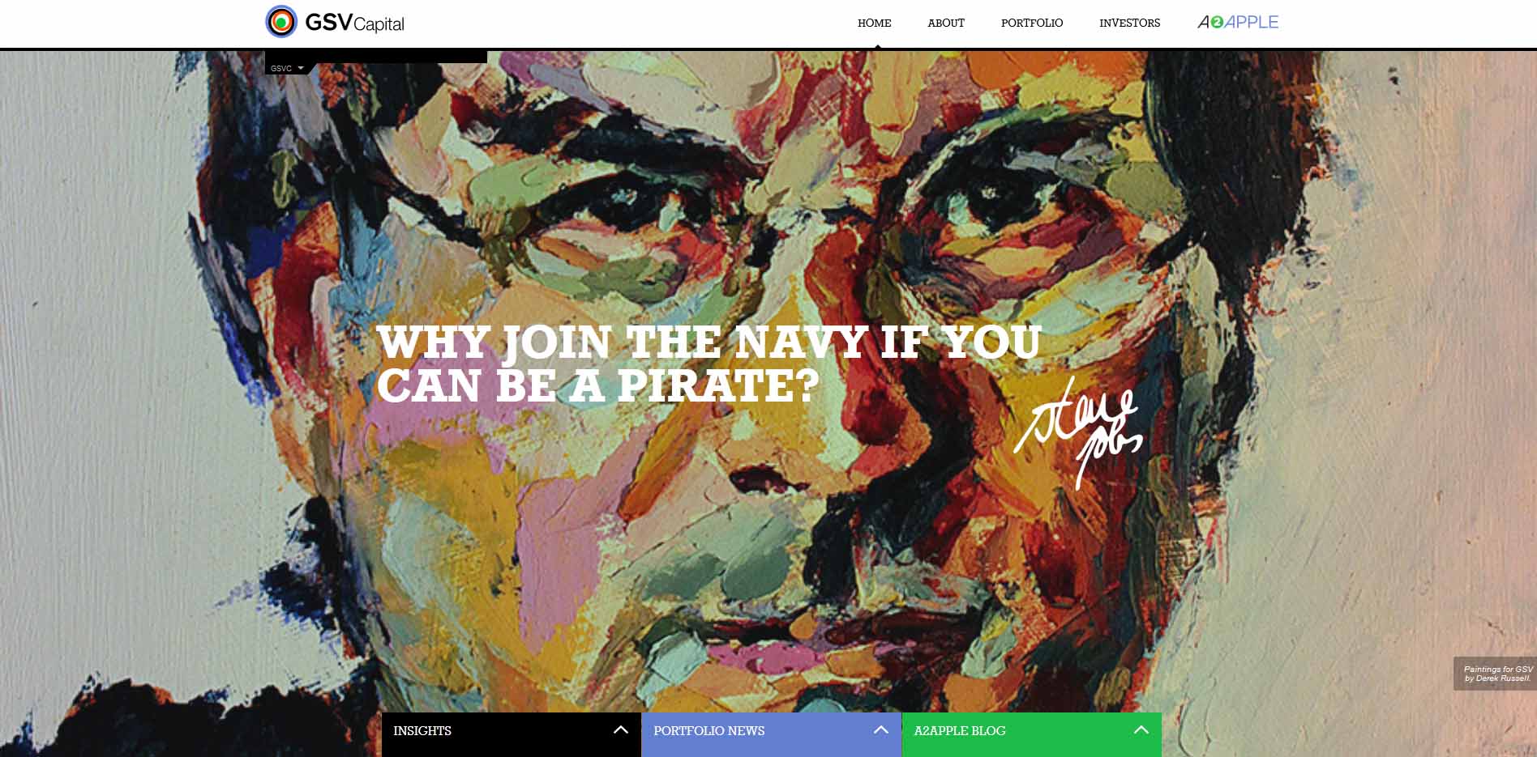The width and height of the screenshot is (1537, 757).
Task: Open the PORTFOLIO NEWS panel label
Action: [x=709, y=730]
